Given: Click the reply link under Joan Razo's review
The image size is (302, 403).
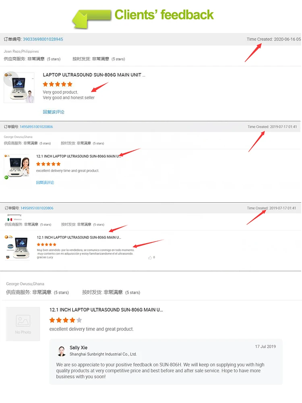Looking at the screenshot, I should pos(54,112).
